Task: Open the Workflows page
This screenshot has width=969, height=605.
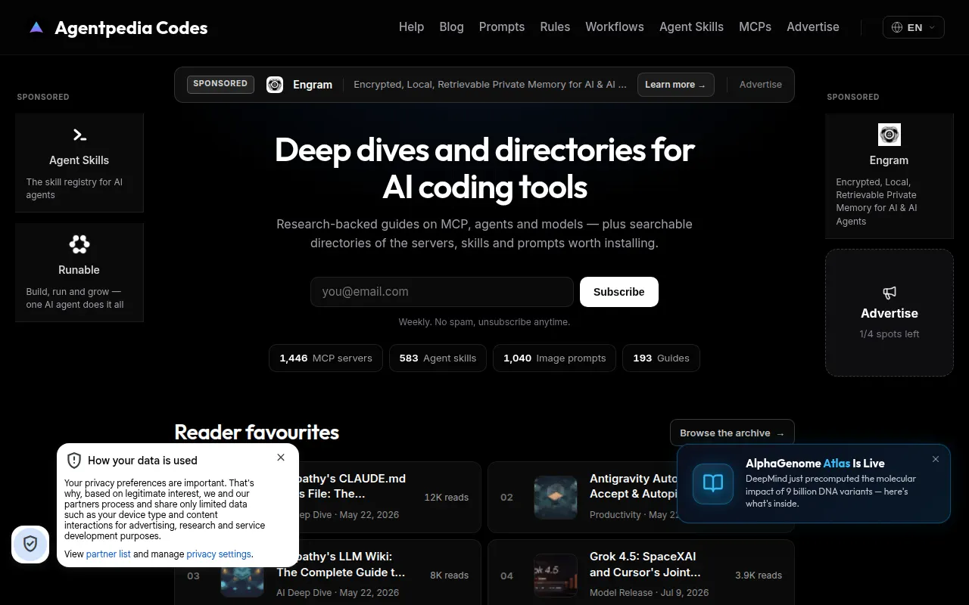Action: tap(615, 27)
